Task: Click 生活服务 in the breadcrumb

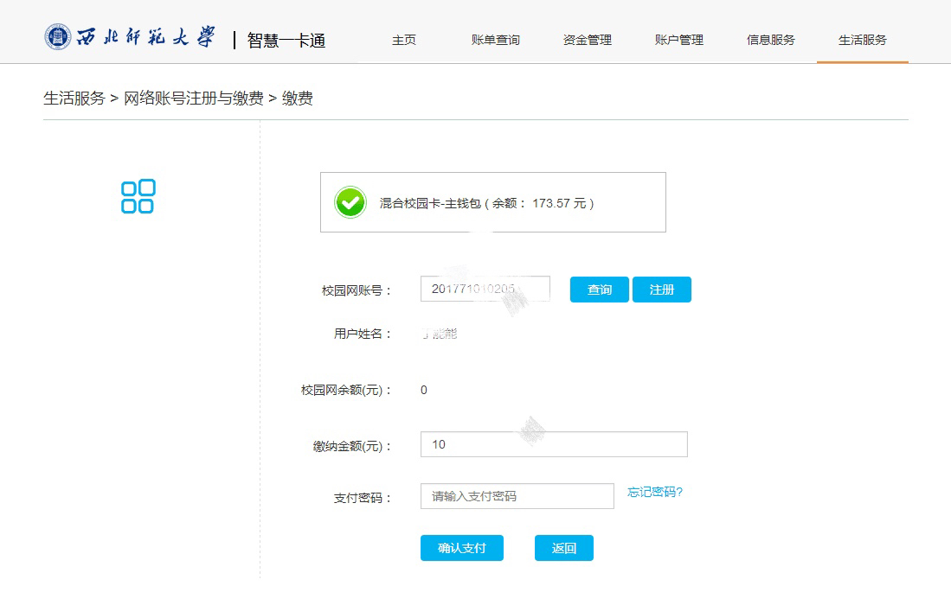Action: [74, 99]
